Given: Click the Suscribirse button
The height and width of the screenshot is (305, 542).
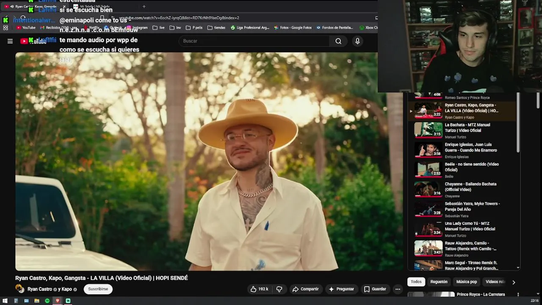Looking at the screenshot, I should point(98,289).
